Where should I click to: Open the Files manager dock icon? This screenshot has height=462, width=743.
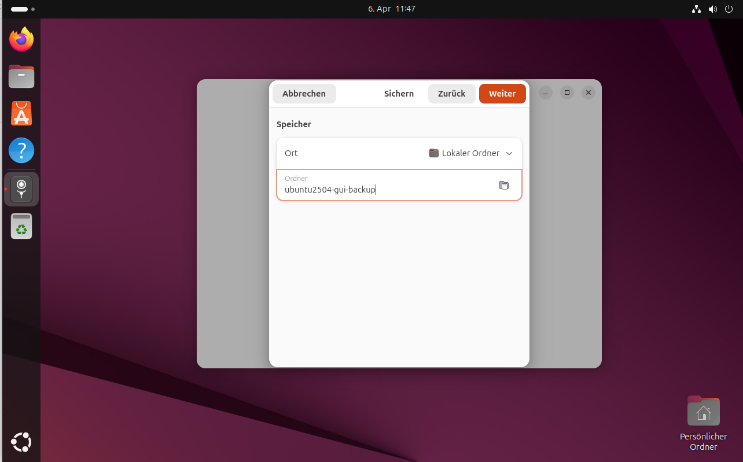[21, 76]
